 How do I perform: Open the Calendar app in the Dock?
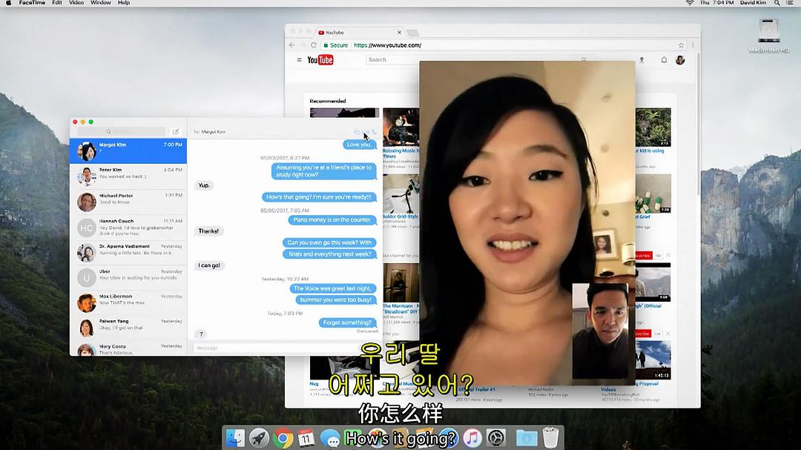pyautogui.click(x=306, y=437)
